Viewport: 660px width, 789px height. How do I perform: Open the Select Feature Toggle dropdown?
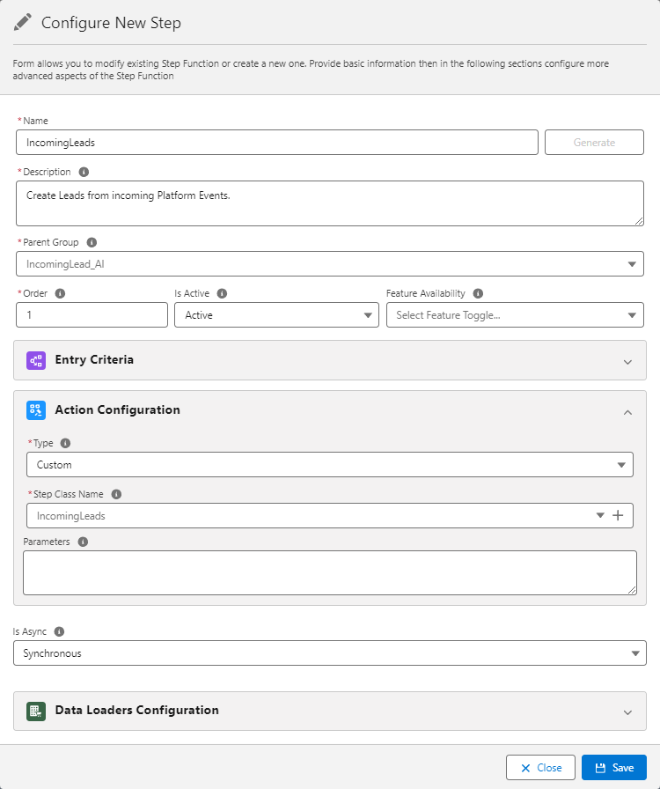click(x=632, y=314)
